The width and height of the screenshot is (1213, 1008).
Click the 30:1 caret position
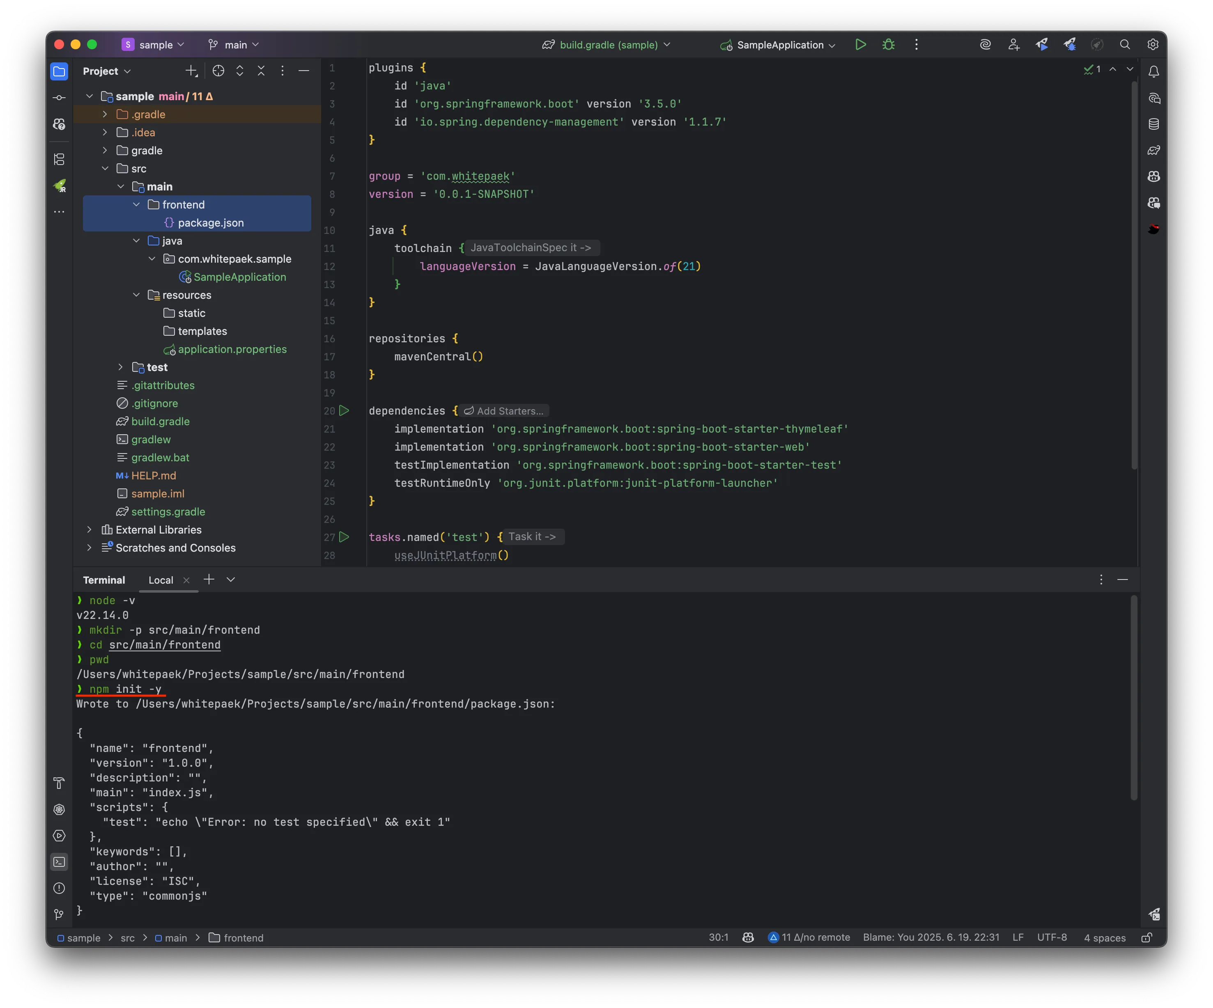718,937
